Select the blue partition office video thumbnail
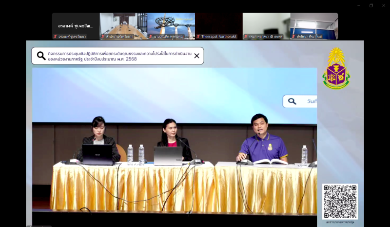This screenshot has height=227, width=390. [x=314, y=24]
